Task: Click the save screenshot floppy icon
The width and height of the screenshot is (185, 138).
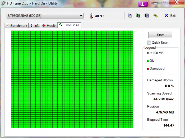Action: pyautogui.click(x=146, y=16)
